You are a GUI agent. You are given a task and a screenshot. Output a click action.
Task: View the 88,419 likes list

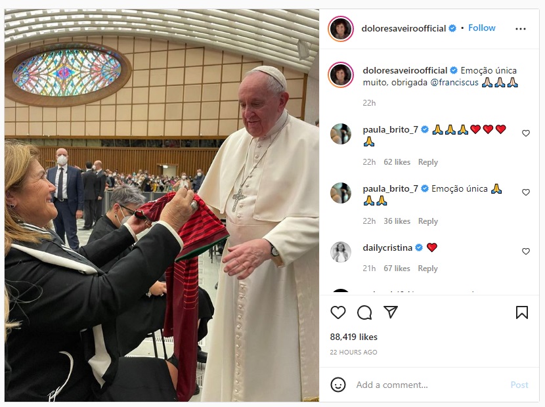click(354, 337)
